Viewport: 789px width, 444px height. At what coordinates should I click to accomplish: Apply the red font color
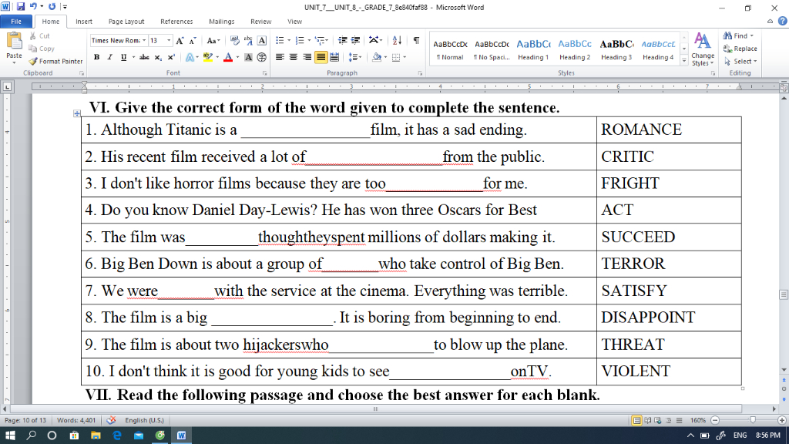228,57
